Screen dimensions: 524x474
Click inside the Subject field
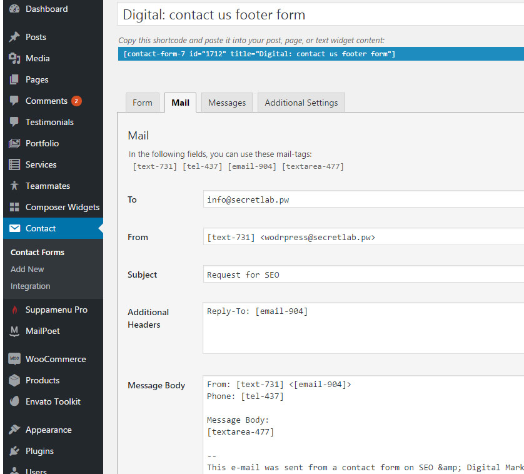(x=363, y=275)
